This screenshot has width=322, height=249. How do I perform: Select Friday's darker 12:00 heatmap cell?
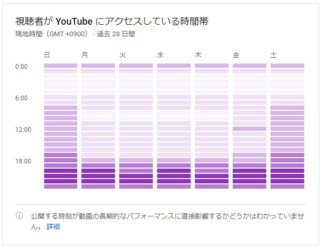[250, 129]
